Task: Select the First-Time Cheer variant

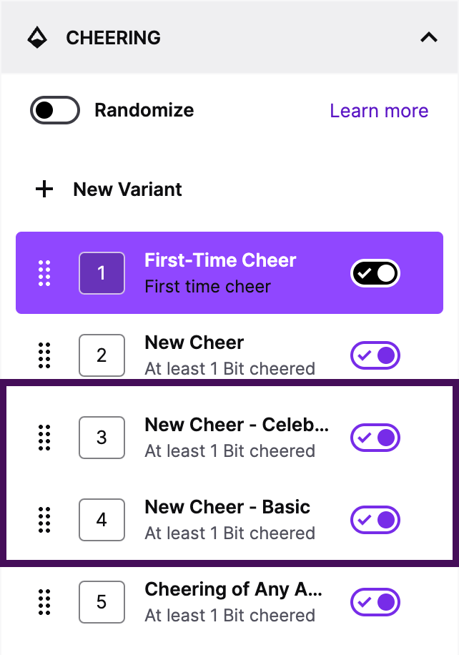Action: click(x=220, y=273)
